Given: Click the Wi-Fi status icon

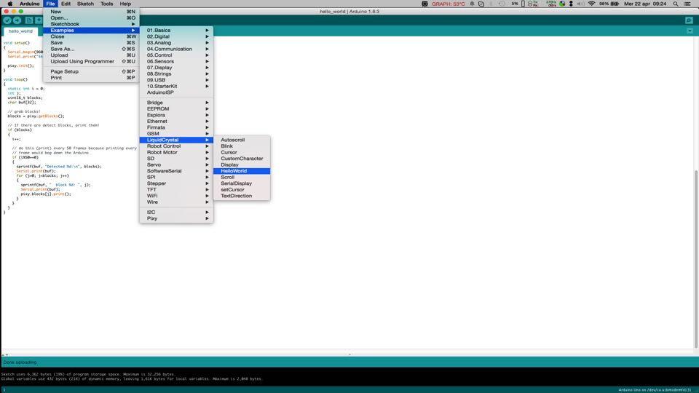Looking at the screenshot, I should tap(591, 4).
